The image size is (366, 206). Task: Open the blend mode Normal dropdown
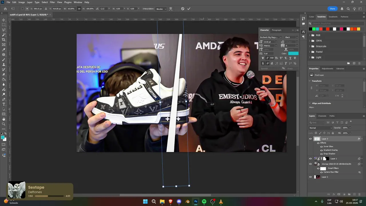click(x=321, y=128)
